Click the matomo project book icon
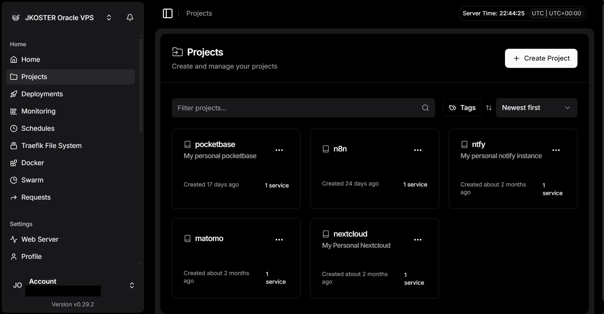The width and height of the screenshot is (604, 314). point(187,238)
